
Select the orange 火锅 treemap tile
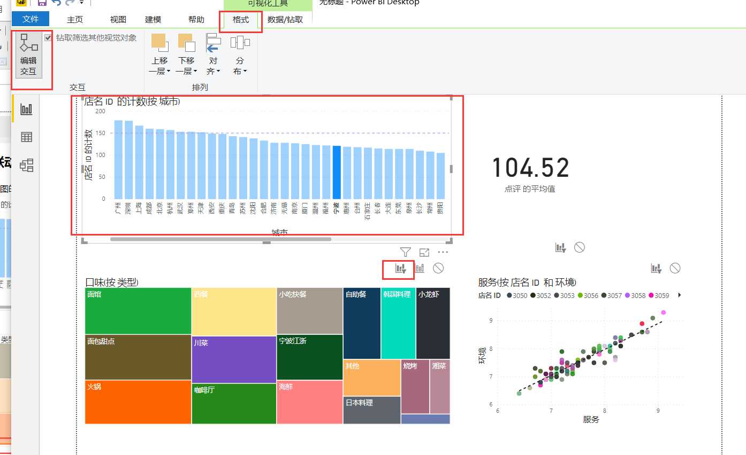(x=138, y=402)
